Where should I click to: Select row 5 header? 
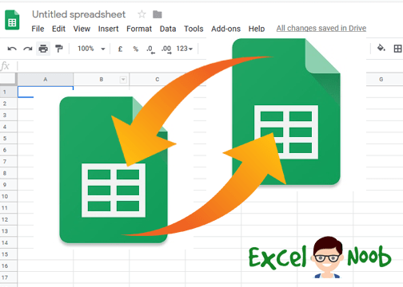8,139
